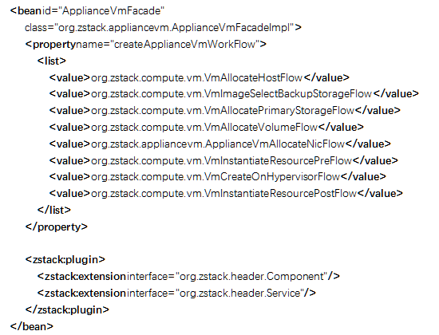439x335 pixels.
Task: Click the VmAllocateHostFlow value line
Action: (x=200, y=77)
